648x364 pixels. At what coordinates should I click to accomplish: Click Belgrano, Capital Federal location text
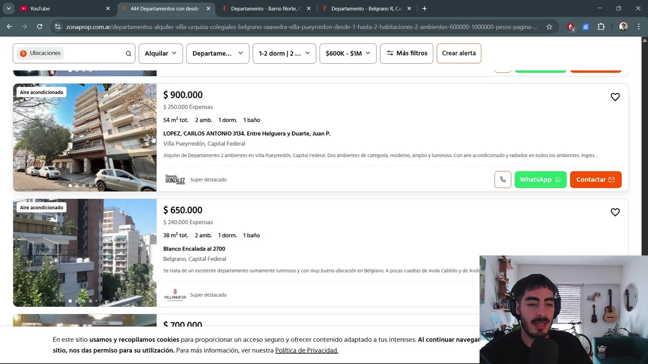click(x=194, y=259)
